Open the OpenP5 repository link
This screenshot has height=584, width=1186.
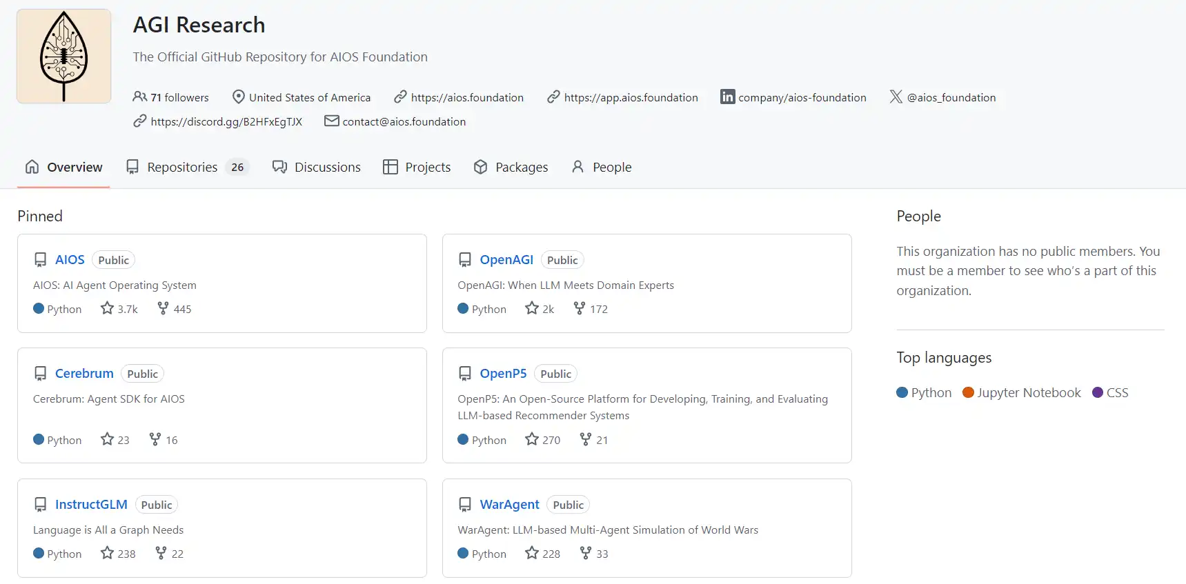(503, 374)
